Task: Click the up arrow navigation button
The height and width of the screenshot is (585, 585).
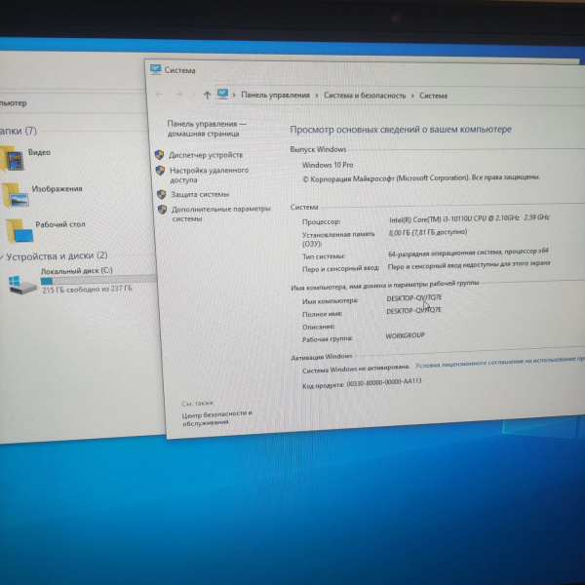Action: click(207, 95)
